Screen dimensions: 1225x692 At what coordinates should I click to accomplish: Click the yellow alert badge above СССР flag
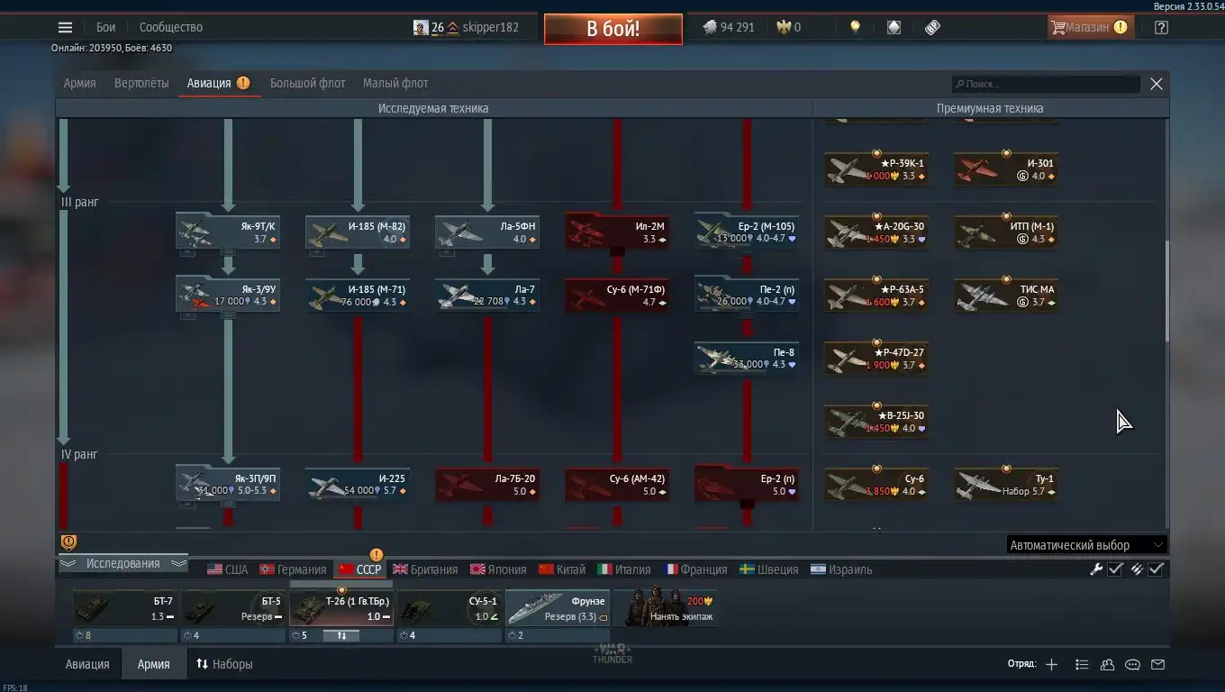tap(377, 554)
